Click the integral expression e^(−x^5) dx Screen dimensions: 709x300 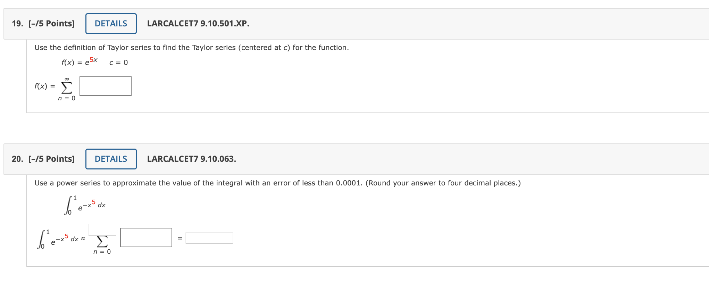click(x=85, y=205)
